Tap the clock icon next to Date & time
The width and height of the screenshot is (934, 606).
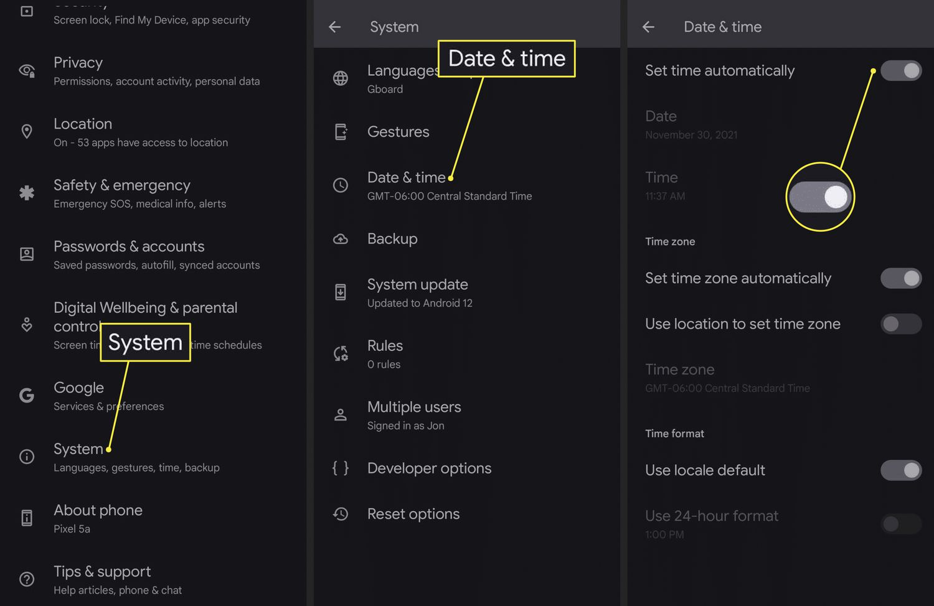click(341, 185)
